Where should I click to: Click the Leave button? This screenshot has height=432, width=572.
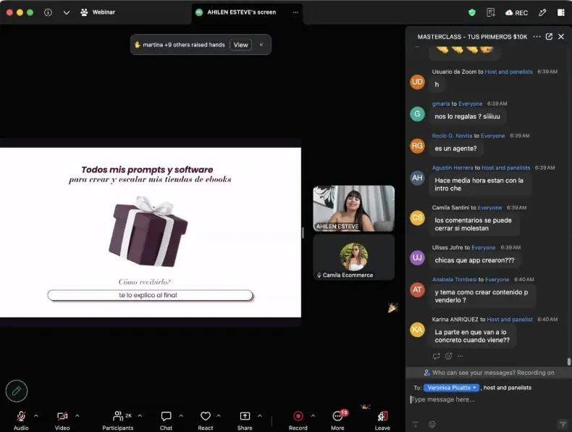tap(382, 420)
